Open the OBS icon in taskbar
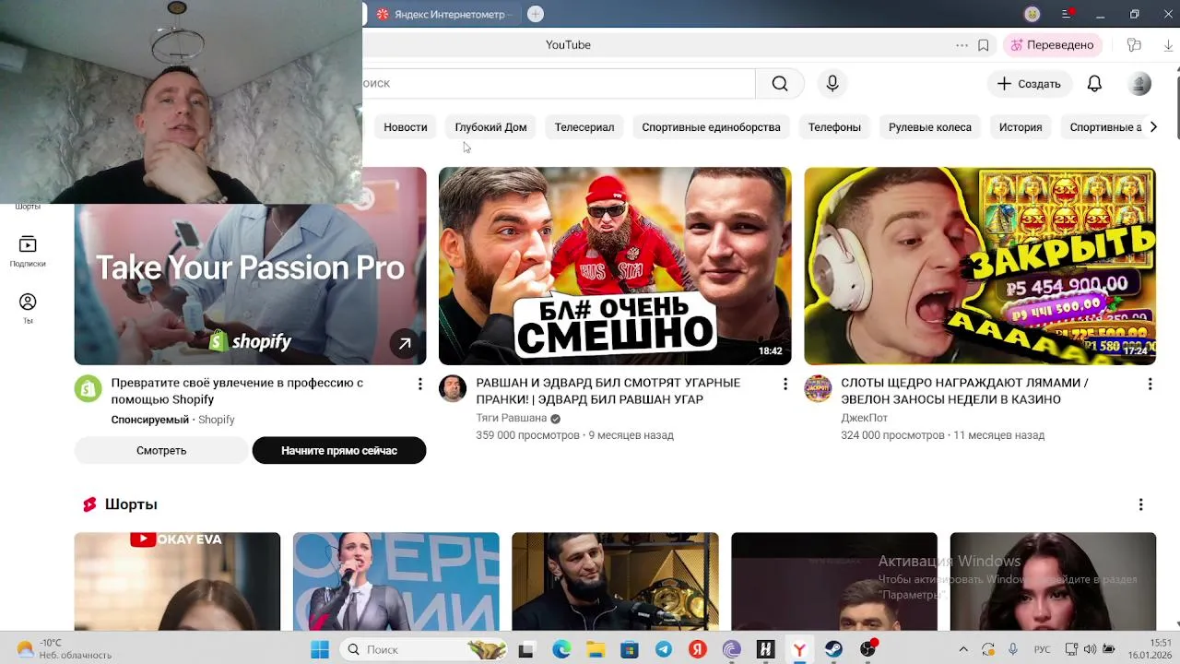Viewport: 1180px width, 664px height. 867,649
